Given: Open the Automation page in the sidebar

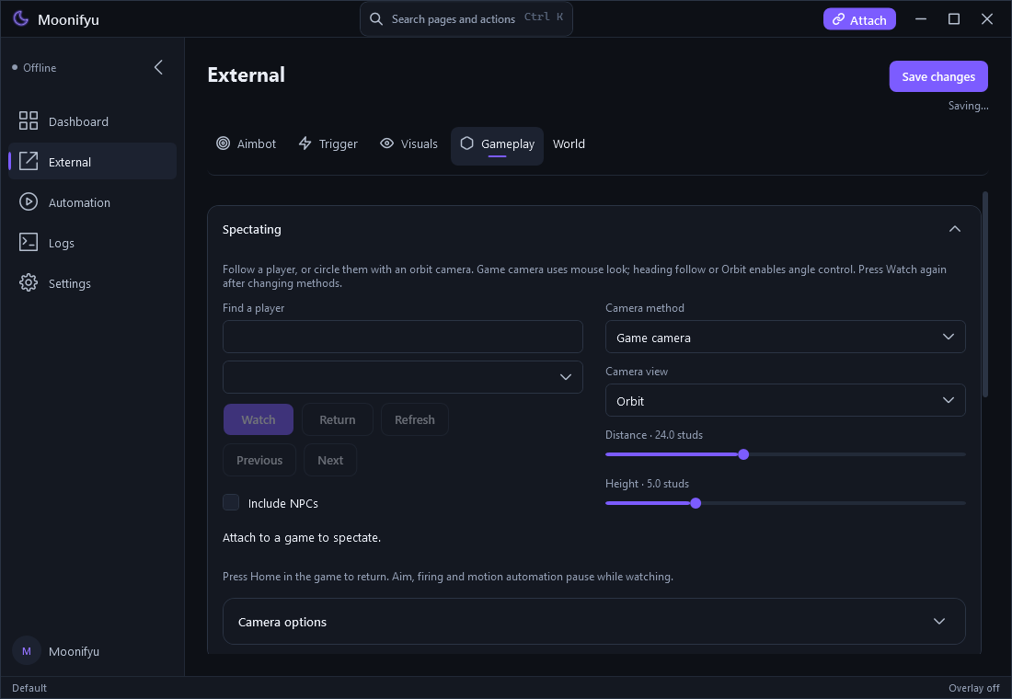Looking at the screenshot, I should (92, 202).
